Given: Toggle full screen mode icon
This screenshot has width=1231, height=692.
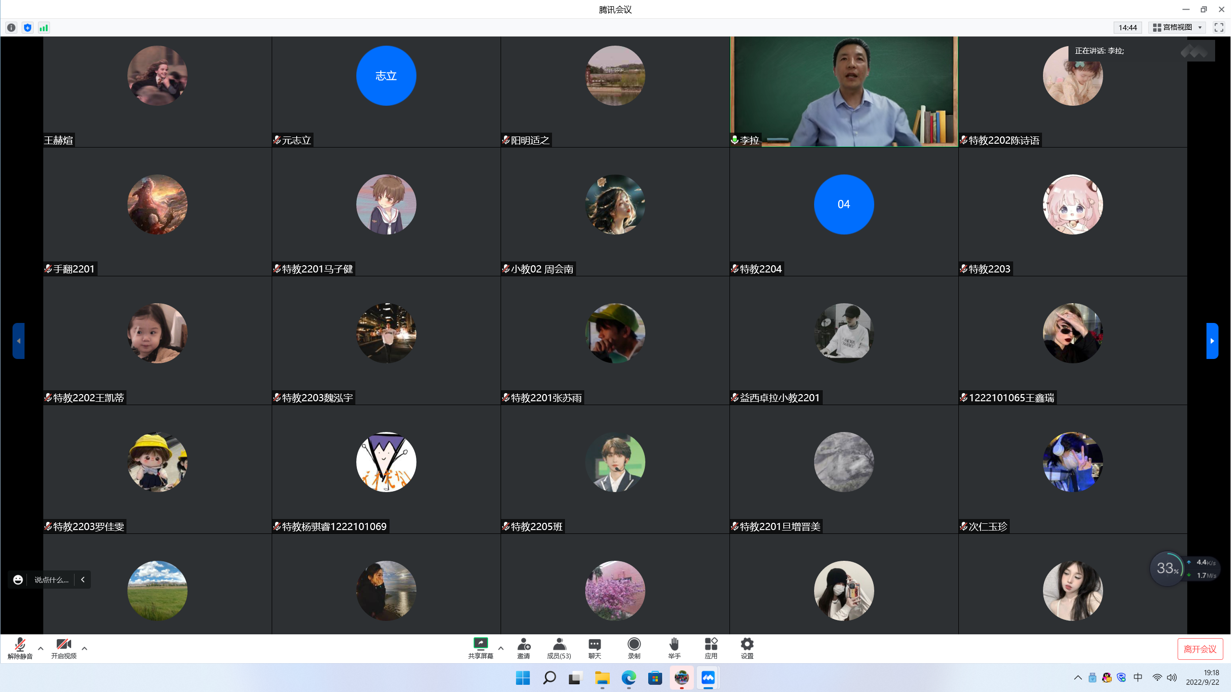Looking at the screenshot, I should click(1218, 27).
